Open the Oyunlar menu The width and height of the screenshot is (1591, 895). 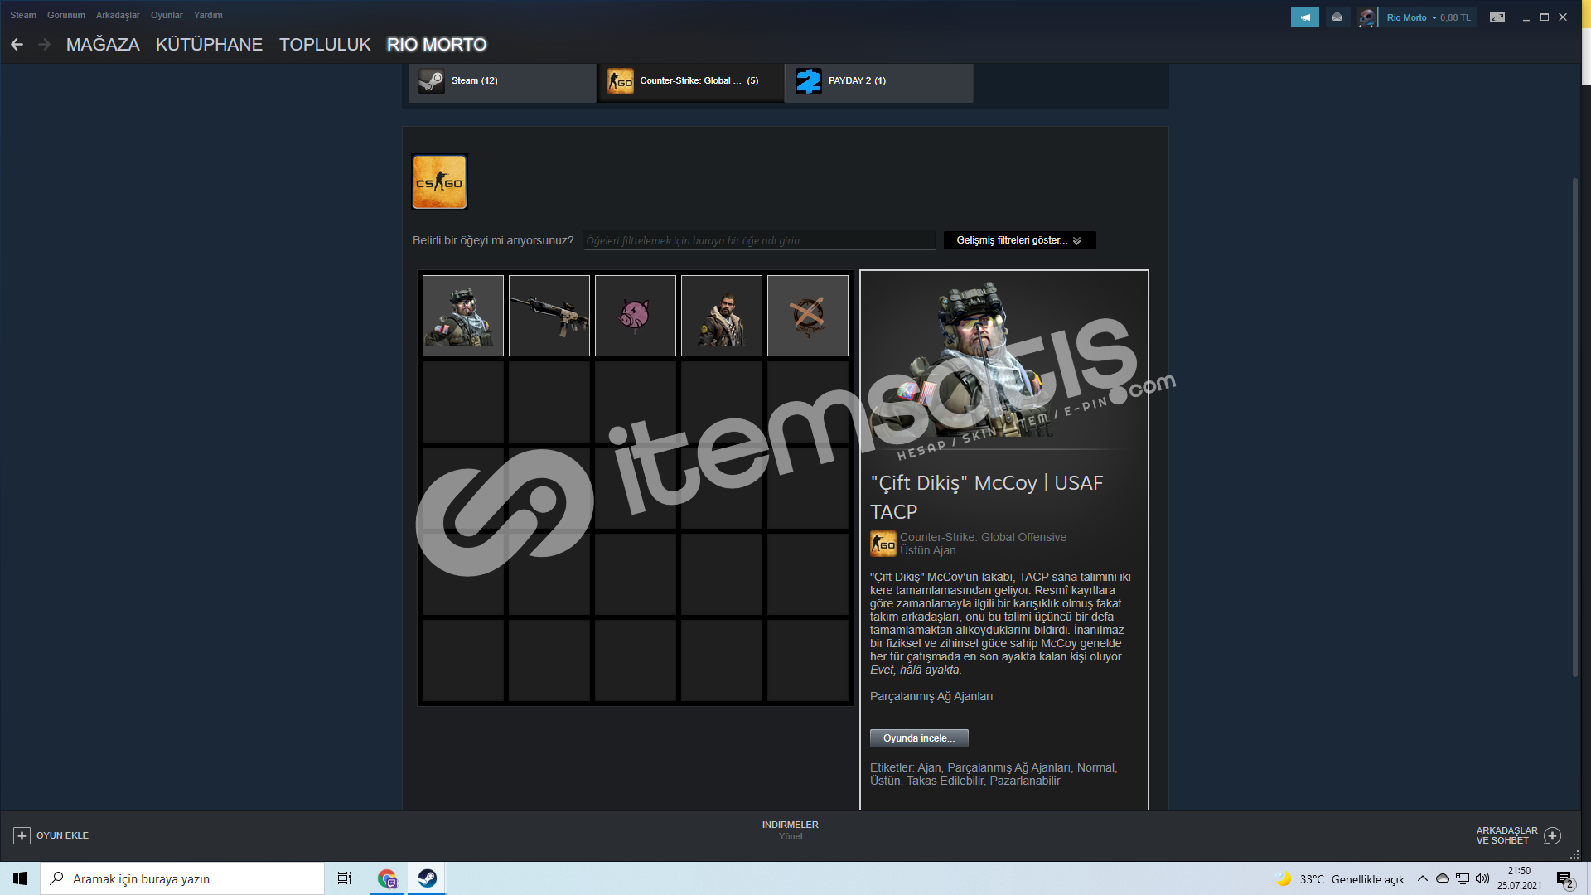click(x=167, y=15)
